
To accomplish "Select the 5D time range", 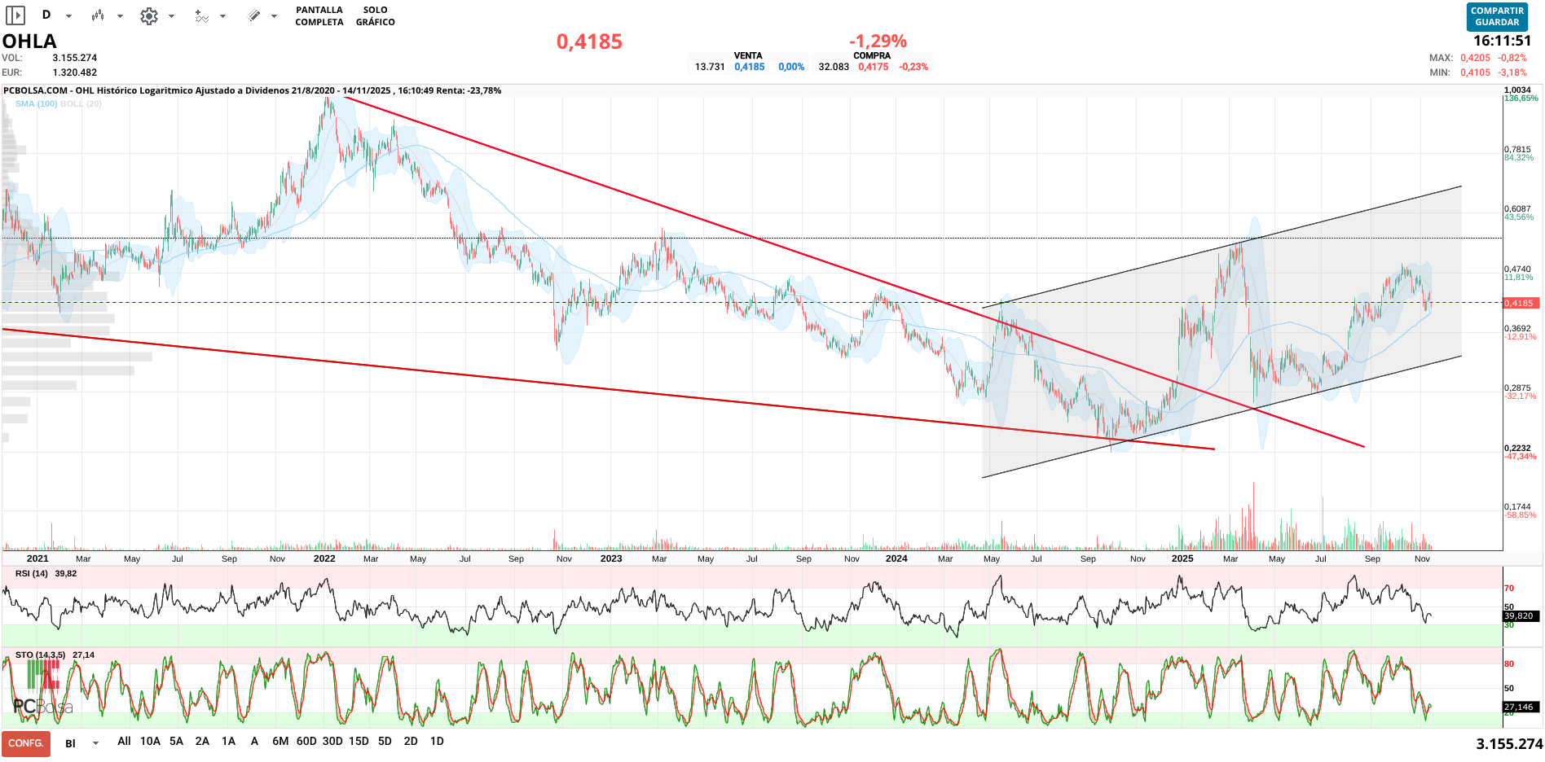I will [385, 741].
